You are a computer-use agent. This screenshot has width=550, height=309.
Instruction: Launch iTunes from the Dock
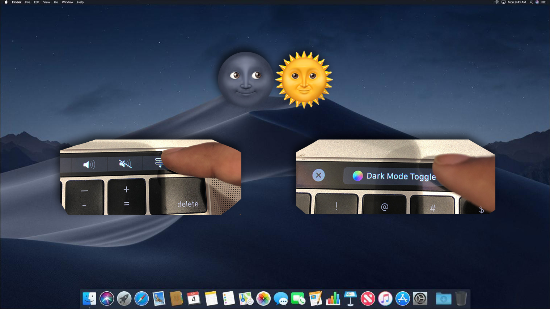pyautogui.click(x=385, y=299)
